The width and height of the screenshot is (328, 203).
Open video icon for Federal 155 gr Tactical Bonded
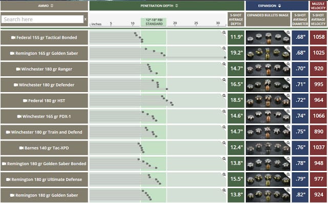(13, 37)
